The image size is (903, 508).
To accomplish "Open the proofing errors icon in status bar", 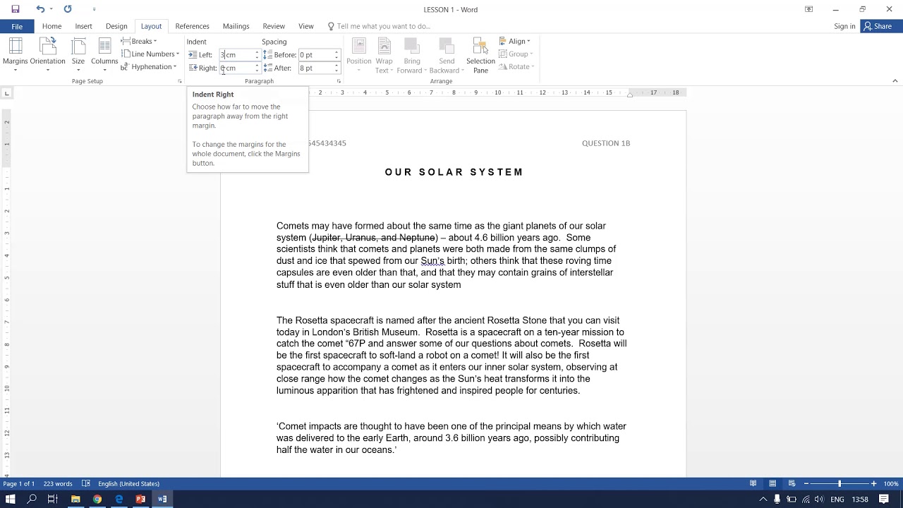I will [x=86, y=484].
